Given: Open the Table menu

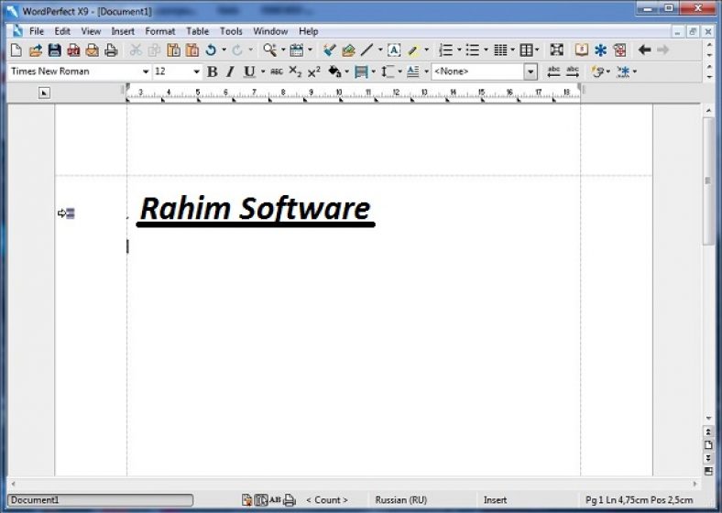Looking at the screenshot, I should click(x=198, y=31).
